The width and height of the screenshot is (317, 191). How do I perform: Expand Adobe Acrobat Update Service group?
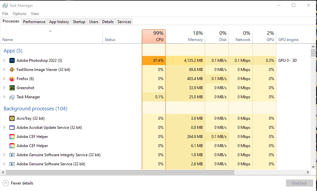4,128
